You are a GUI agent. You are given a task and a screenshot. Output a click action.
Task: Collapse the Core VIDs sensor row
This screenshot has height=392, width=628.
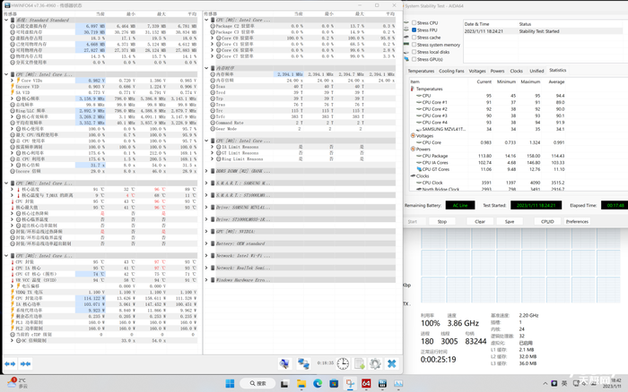point(10,81)
